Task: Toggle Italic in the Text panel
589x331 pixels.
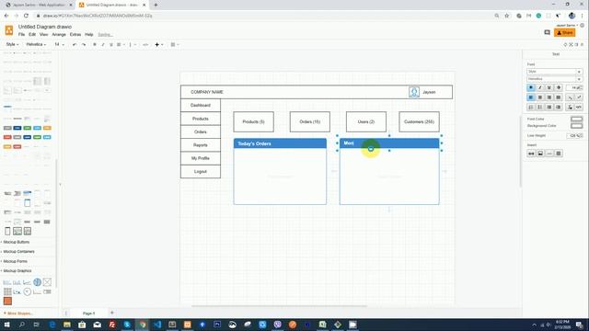Action: coord(540,87)
